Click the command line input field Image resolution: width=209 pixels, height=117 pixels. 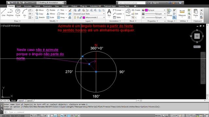tap(106, 112)
